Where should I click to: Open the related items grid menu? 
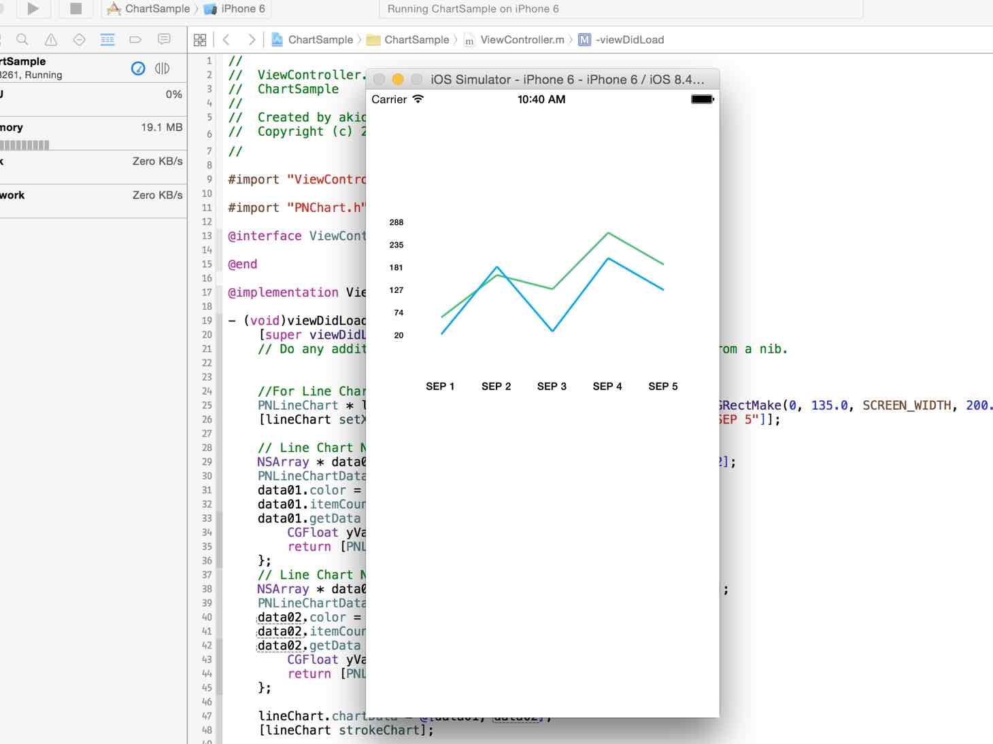[200, 40]
